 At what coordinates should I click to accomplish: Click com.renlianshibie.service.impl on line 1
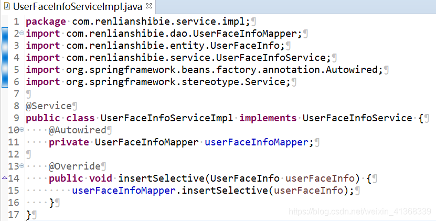(158, 22)
